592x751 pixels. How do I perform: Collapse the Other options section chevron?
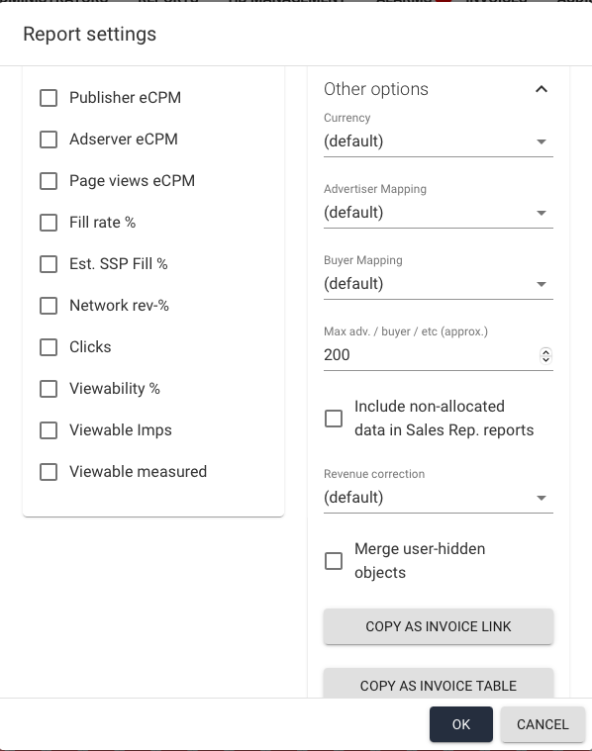(542, 89)
